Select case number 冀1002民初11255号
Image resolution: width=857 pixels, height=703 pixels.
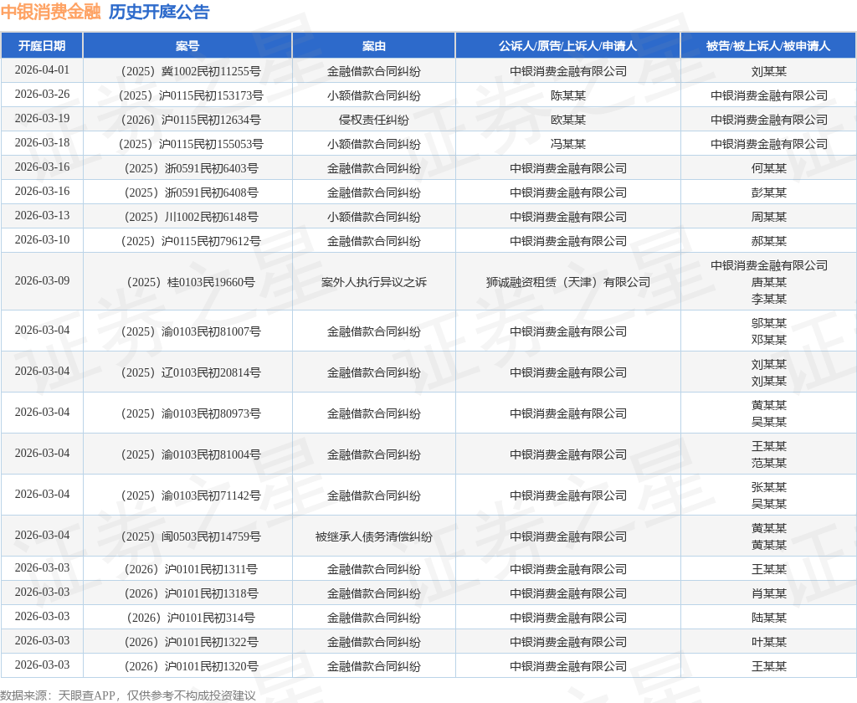[x=211, y=72]
